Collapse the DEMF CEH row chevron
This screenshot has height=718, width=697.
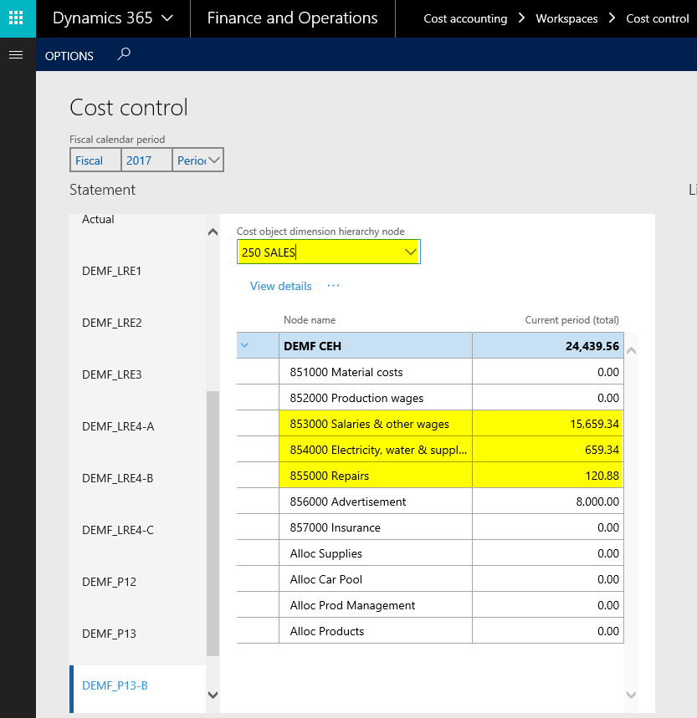pos(245,345)
